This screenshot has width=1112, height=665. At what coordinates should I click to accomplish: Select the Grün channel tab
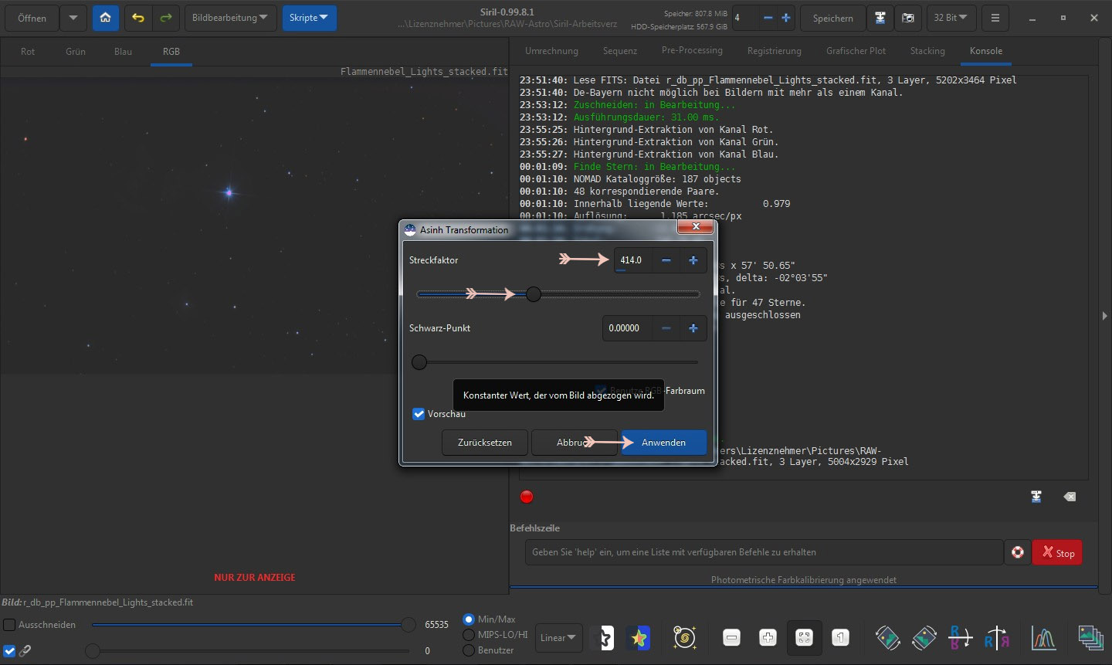[x=76, y=52]
